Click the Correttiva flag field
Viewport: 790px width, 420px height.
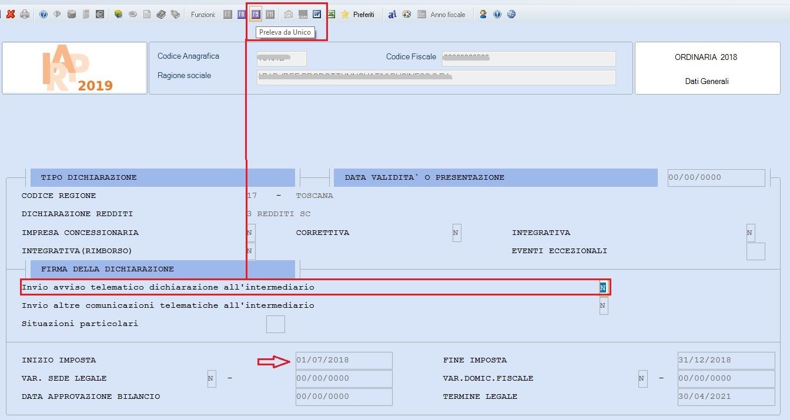point(456,233)
